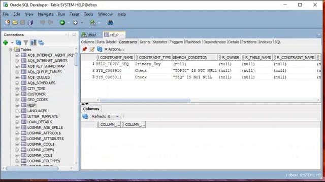Collapse all nodes in Connections panel
The width and height of the screenshot is (325, 182).
pos(41,42)
